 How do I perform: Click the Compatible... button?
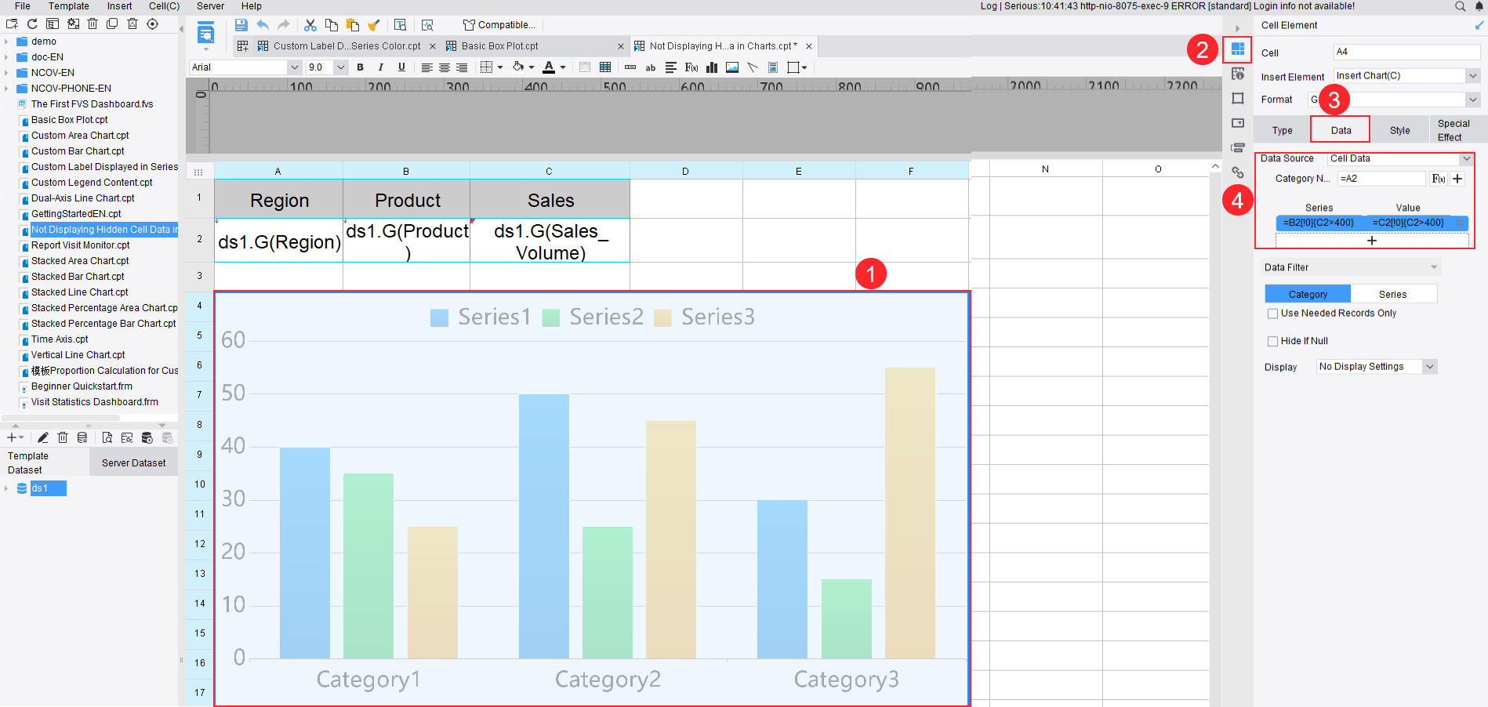(x=499, y=25)
